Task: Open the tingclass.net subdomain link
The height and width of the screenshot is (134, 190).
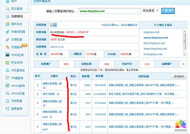Action: [151, 32]
